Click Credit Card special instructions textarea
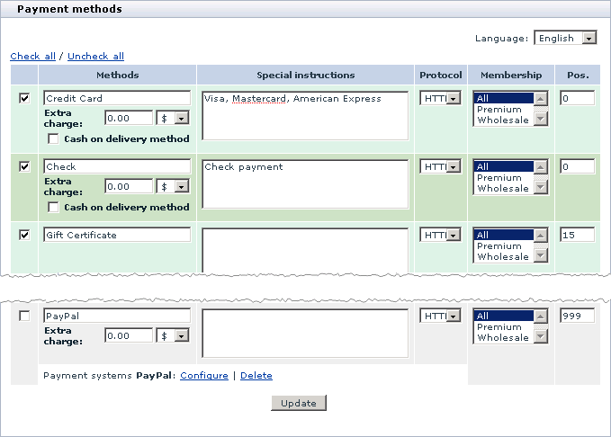Screen dimensions: 611x437 305,116
